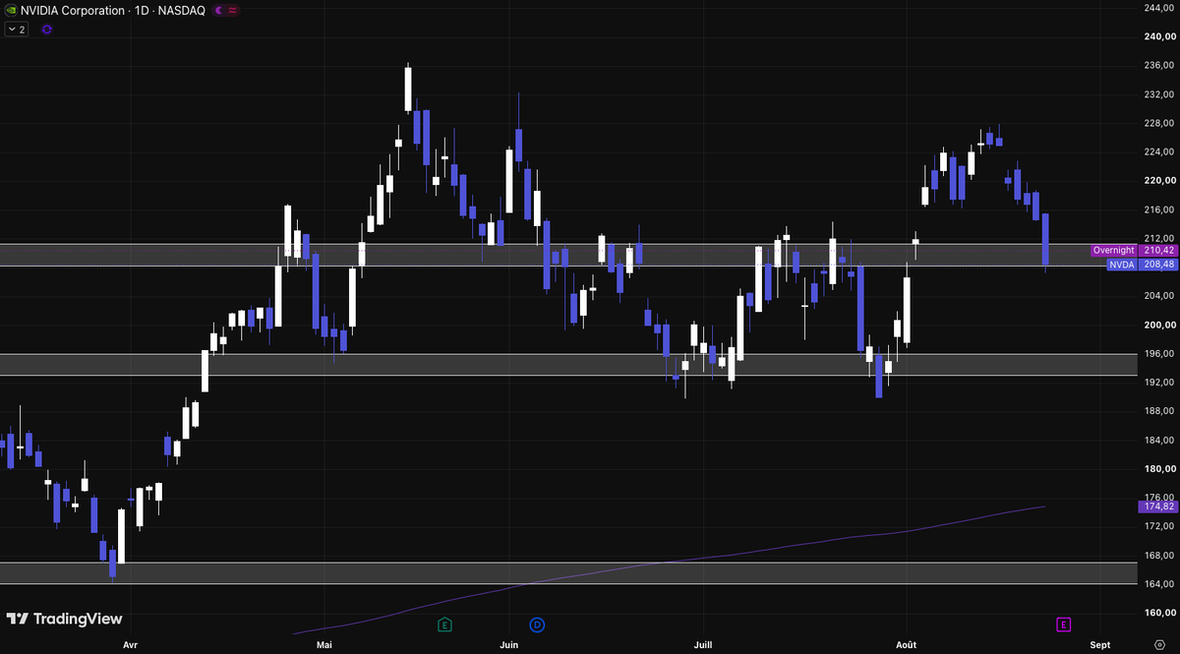
Task: Open the purple E upcoming earnings marker
Action: click(1064, 624)
